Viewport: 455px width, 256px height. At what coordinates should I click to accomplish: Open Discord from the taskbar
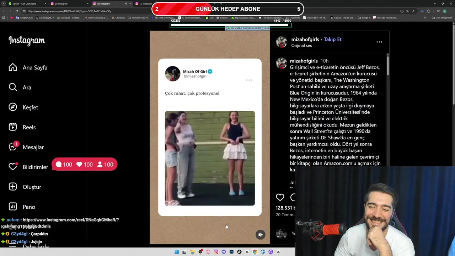224,252
